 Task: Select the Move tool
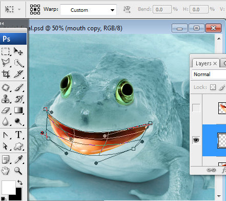click(x=18, y=51)
